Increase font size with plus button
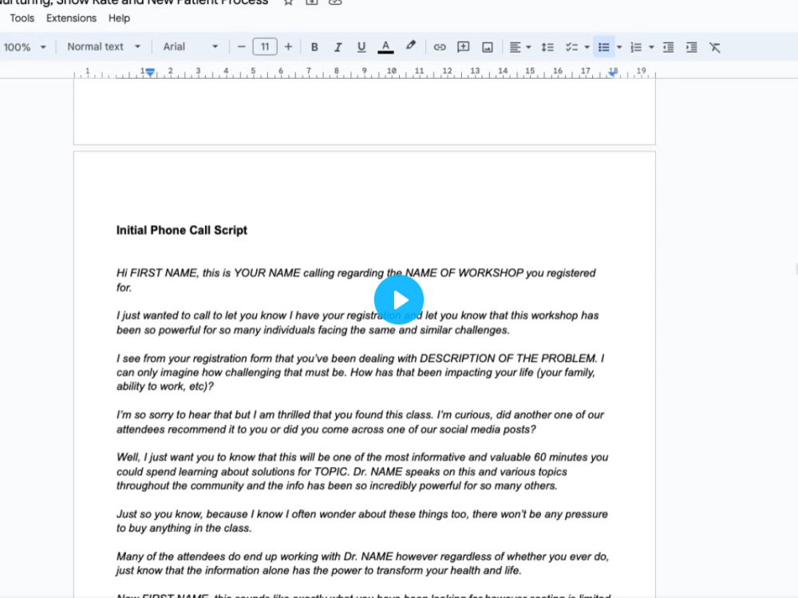 tap(288, 47)
